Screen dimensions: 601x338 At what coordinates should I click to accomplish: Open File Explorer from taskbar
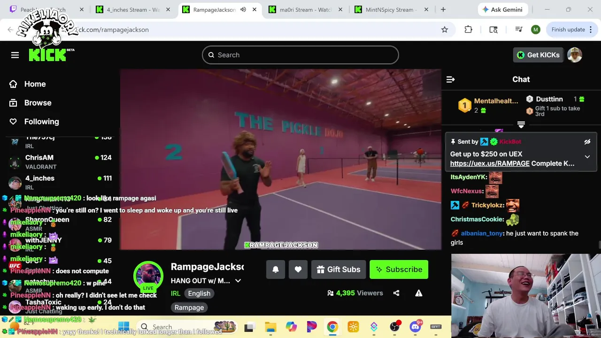pos(270,327)
